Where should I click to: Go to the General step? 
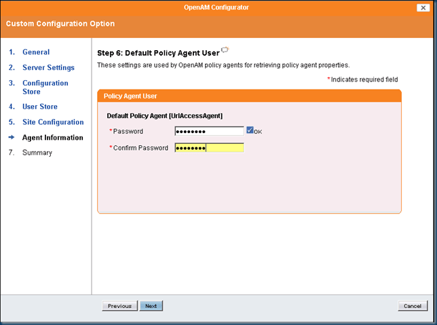[35, 52]
